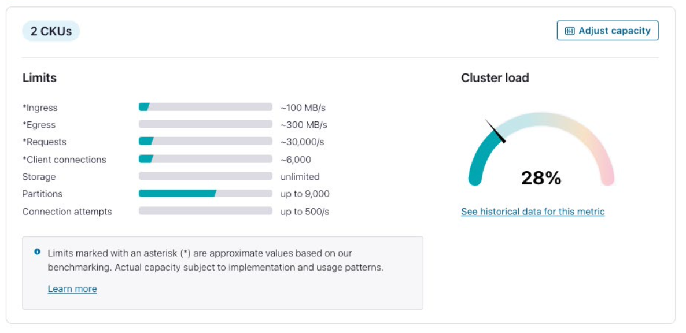Screen dimensions: 686x333
Task: Open the Learn more link
Action: click(72, 289)
